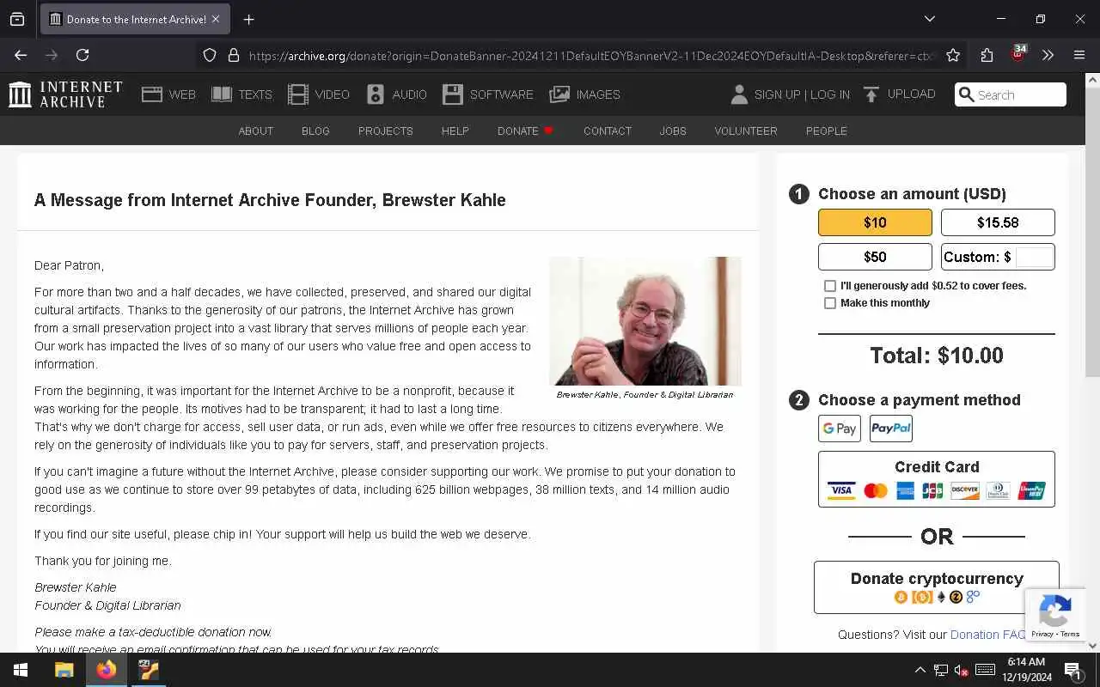Click the page vertical scrollbar thumb
This screenshot has width=1100, height=687.
[1092, 232]
